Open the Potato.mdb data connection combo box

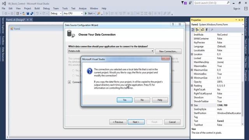[x=111, y=51]
